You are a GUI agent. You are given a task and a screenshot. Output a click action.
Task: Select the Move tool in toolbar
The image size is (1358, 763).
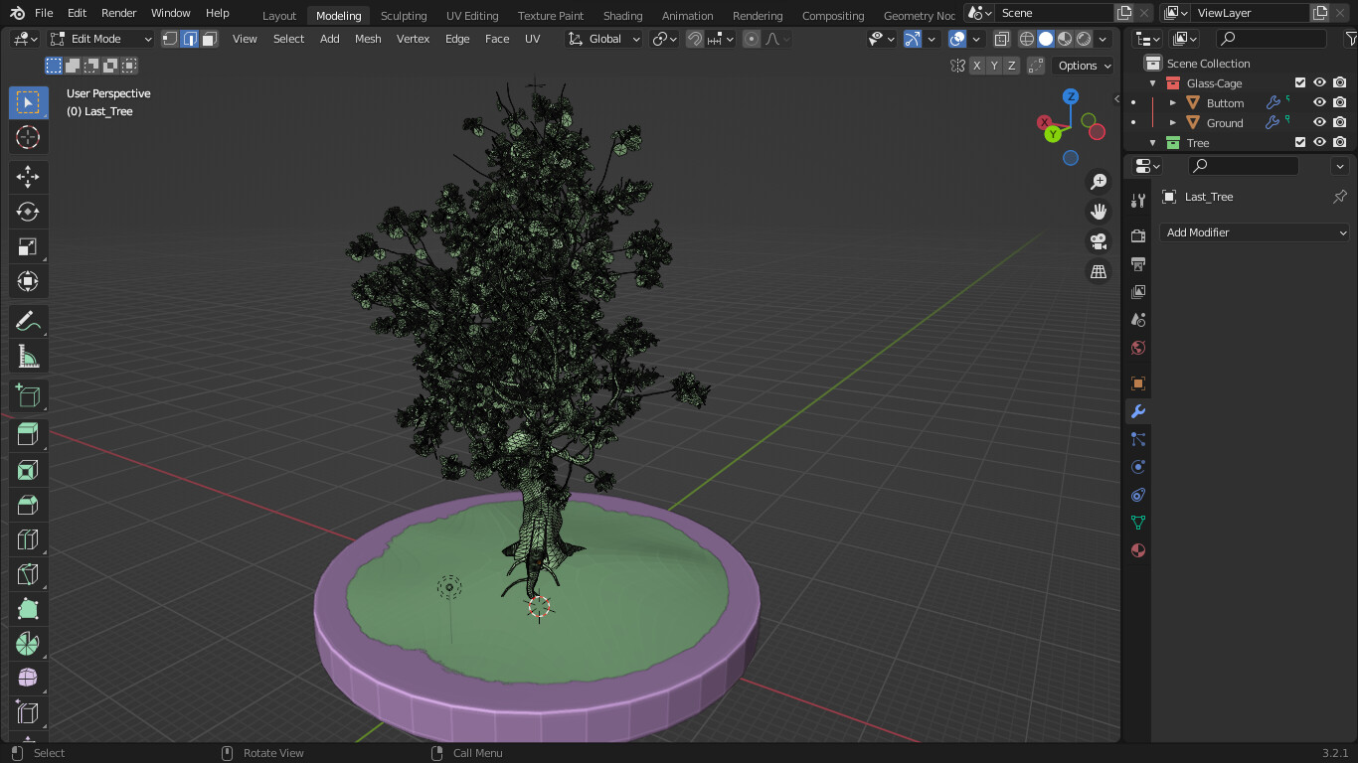tap(28, 177)
